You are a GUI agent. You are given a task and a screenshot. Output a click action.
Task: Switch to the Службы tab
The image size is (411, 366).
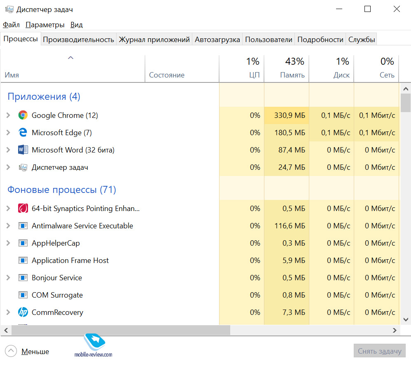point(362,39)
